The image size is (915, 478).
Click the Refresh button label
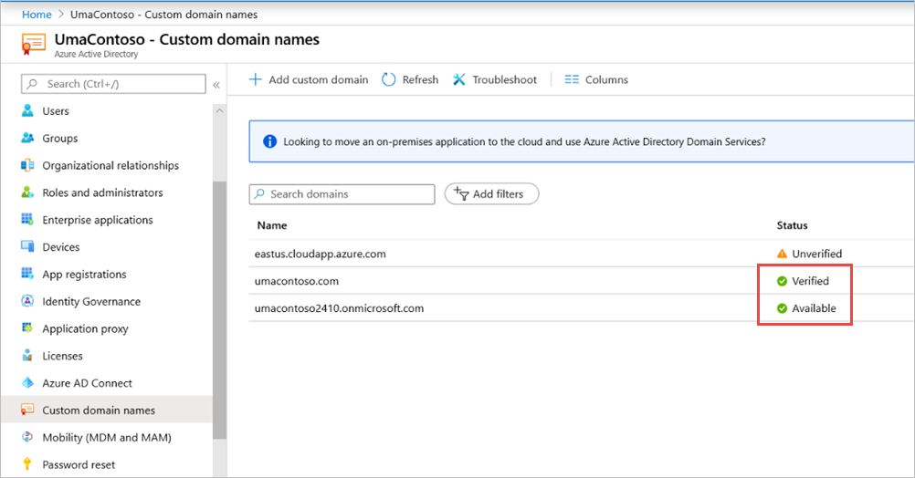(x=420, y=79)
